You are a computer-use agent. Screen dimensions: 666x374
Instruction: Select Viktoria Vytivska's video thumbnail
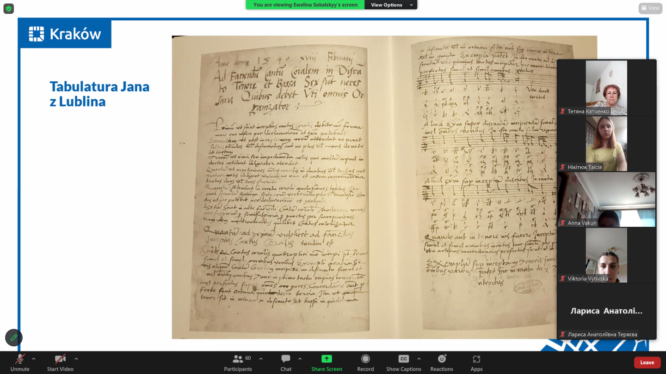(x=606, y=255)
